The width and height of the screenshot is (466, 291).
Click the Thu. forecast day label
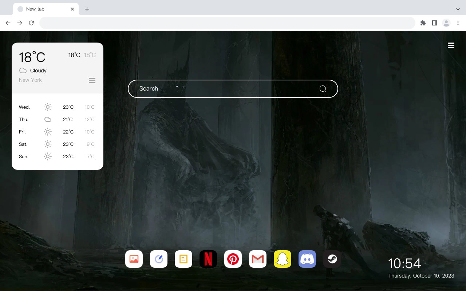24,119
